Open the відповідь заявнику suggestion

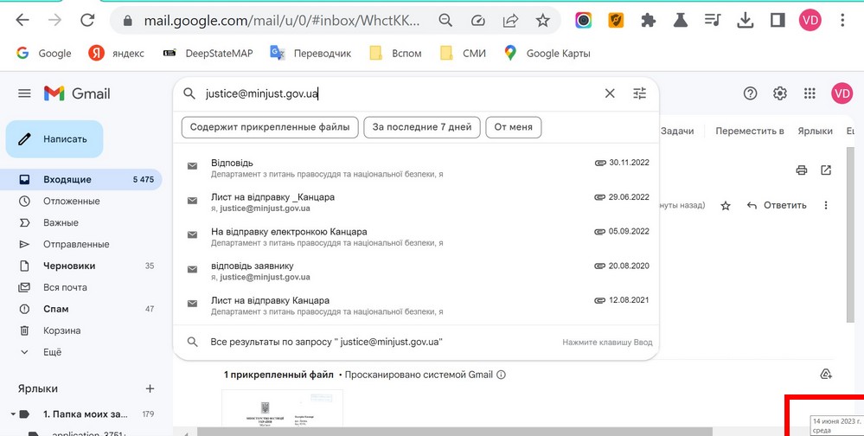point(416,271)
